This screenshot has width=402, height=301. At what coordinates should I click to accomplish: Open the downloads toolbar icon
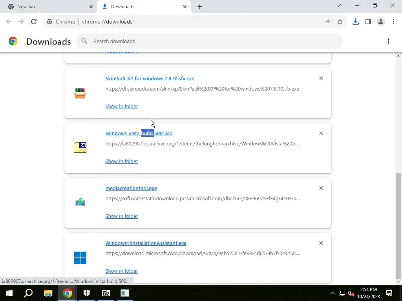[356, 22]
